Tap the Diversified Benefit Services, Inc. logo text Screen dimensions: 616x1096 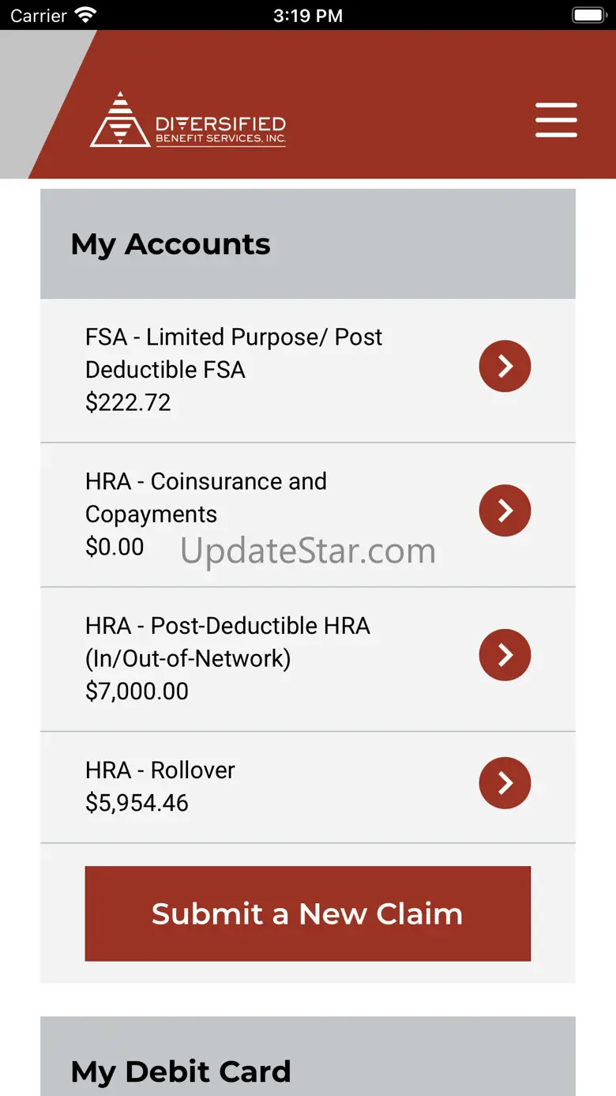point(220,130)
